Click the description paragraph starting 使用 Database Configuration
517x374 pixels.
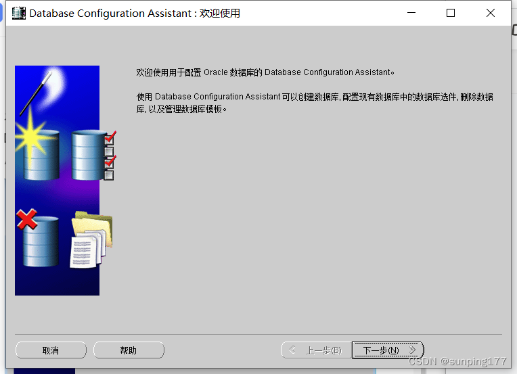315,103
